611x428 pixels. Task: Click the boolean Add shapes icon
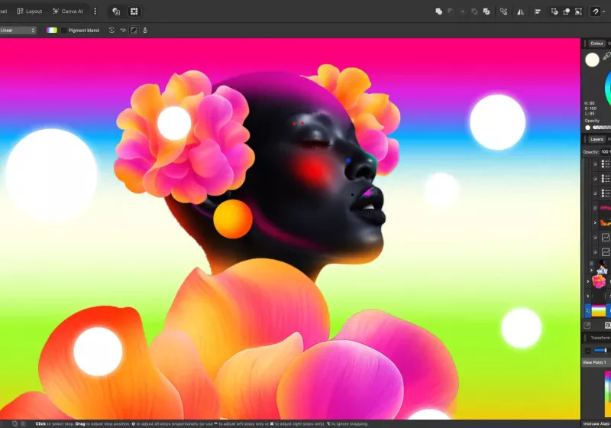(x=439, y=11)
